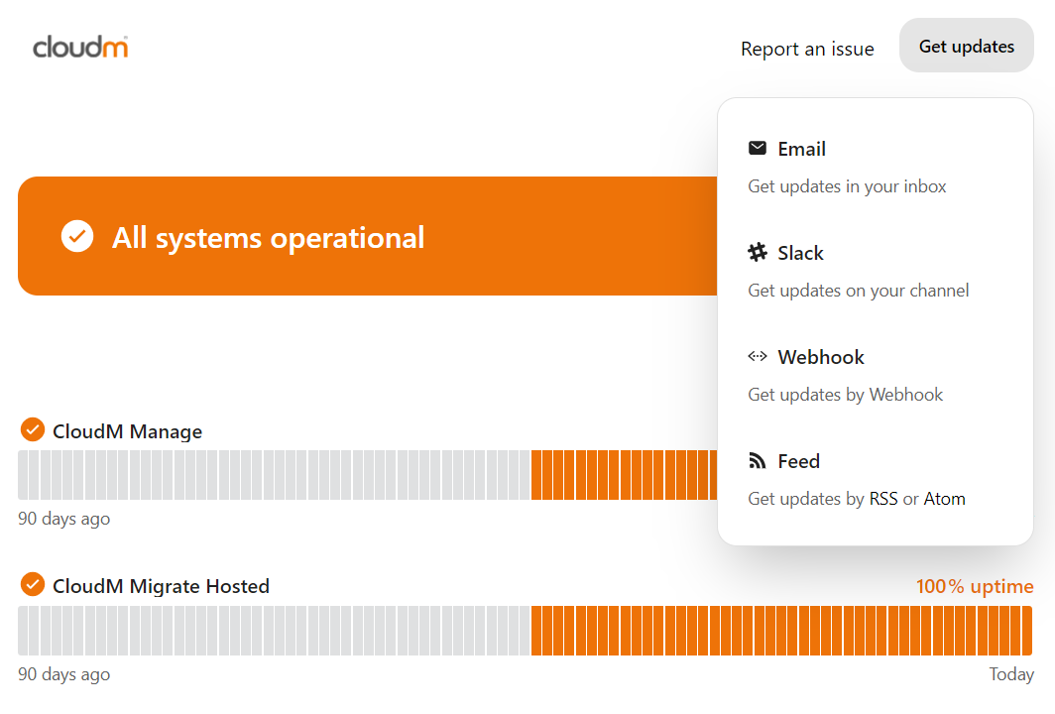Screen dimensions: 1055x714
Task: Click the 'Today' timeline label
Action: click(1011, 674)
